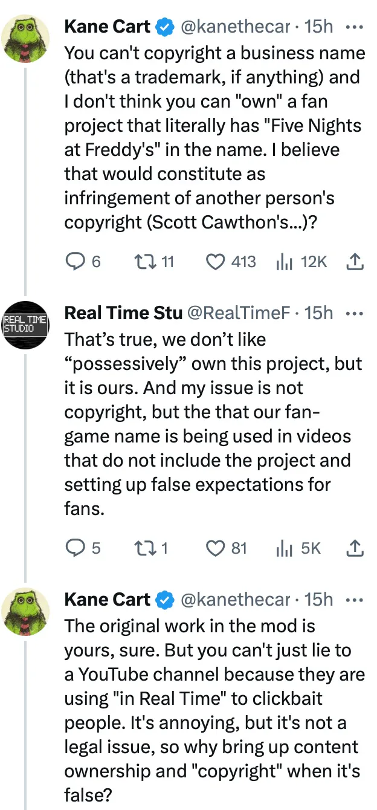Retweet Real Time Studio's tweet
This screenshot has height=810, width=377.
click(x=144, y=548)
